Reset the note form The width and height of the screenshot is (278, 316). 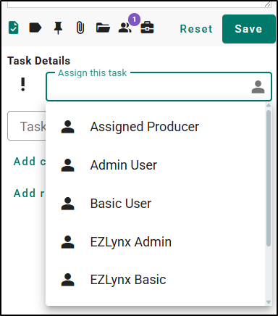(196, 29)
